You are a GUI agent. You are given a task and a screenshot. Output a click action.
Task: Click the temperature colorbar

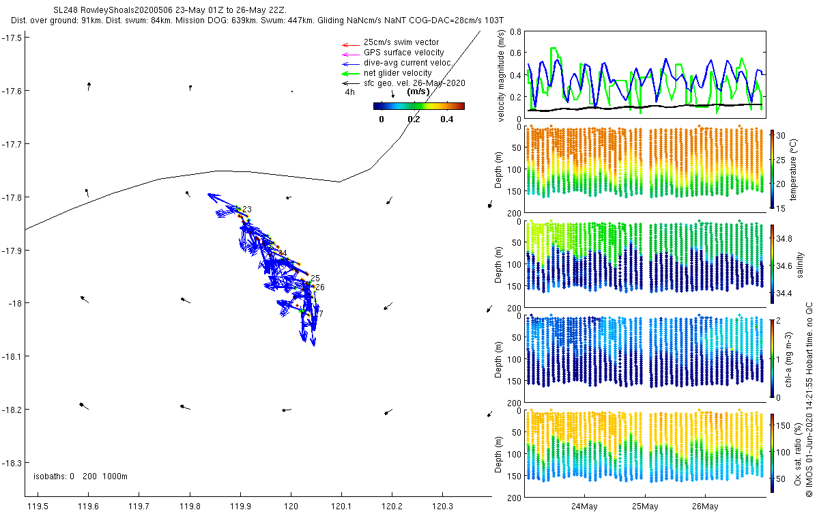click(x=772, y=169)
